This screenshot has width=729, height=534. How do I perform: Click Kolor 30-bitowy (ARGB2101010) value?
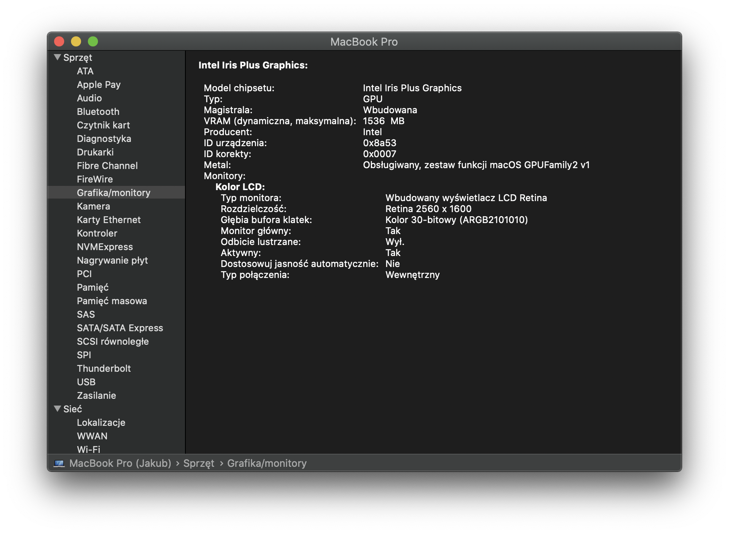pyautogui.click(x=457, y=220)
